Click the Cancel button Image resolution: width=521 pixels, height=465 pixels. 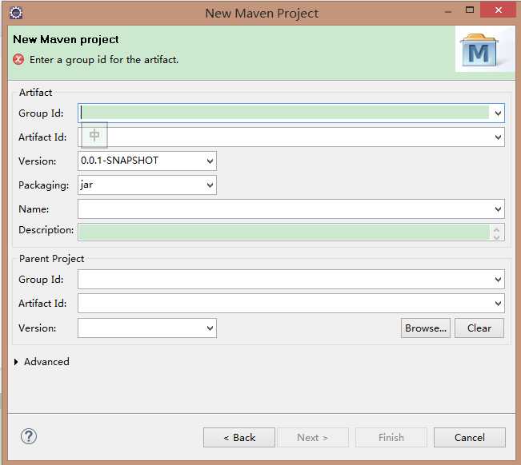click(470, 438)
